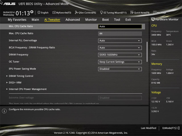Screen dimensions: 182x136
Task: Click Last Modified
Action: (x=148, y=128)
